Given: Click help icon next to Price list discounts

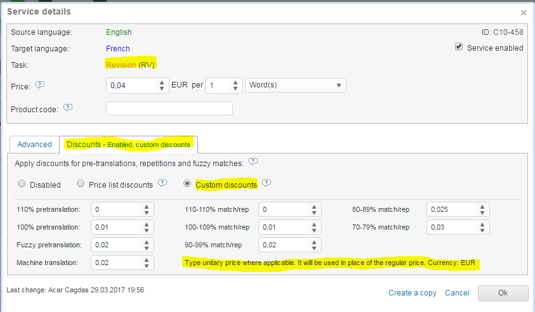Looking at the screenshot, I should click(162, 184).
